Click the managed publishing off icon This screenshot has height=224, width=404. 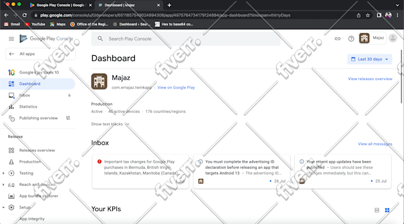pyautogui.click(x=68, y=118)
